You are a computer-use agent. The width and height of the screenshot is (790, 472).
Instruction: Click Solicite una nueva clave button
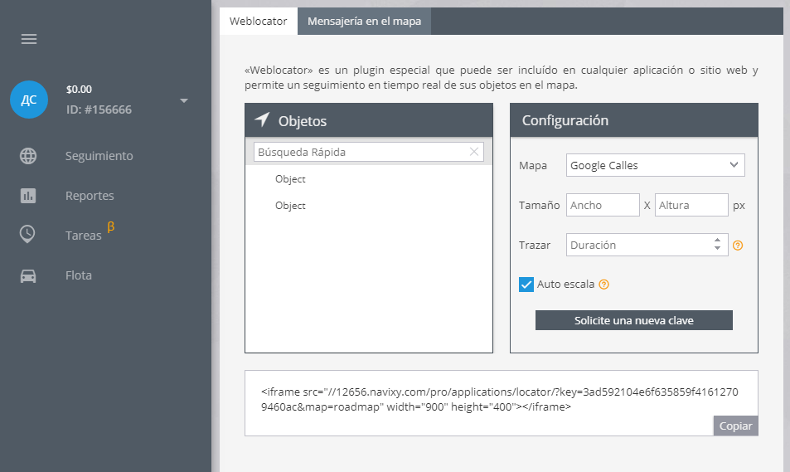[x=634, y=320]
